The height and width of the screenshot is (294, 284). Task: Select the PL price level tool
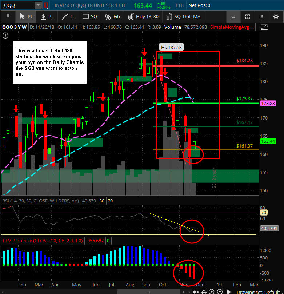click(x=48, y=16)
